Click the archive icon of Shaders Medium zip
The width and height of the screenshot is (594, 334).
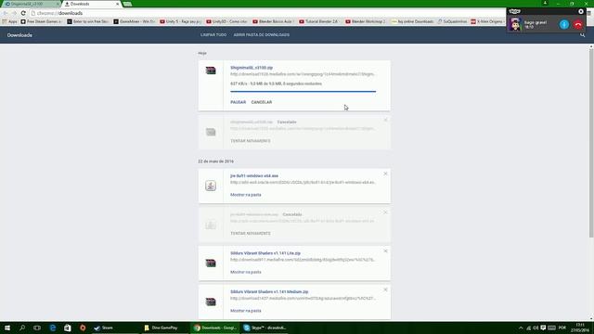click(x=211, y=302)
